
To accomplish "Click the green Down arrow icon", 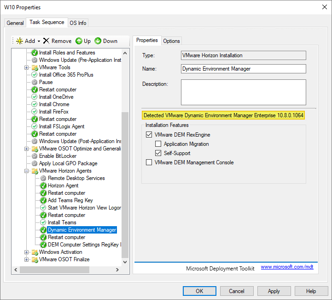I will click(x=98, y=41).
